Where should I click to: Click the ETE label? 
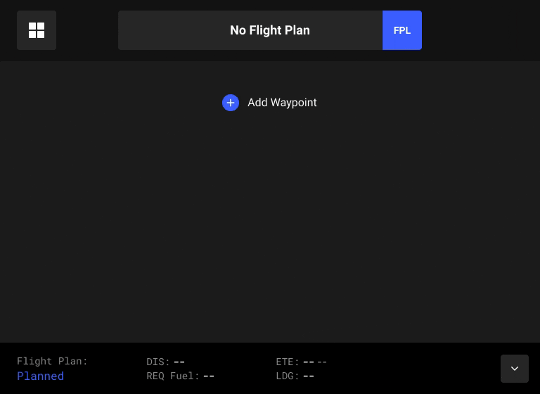coord(287,362)
